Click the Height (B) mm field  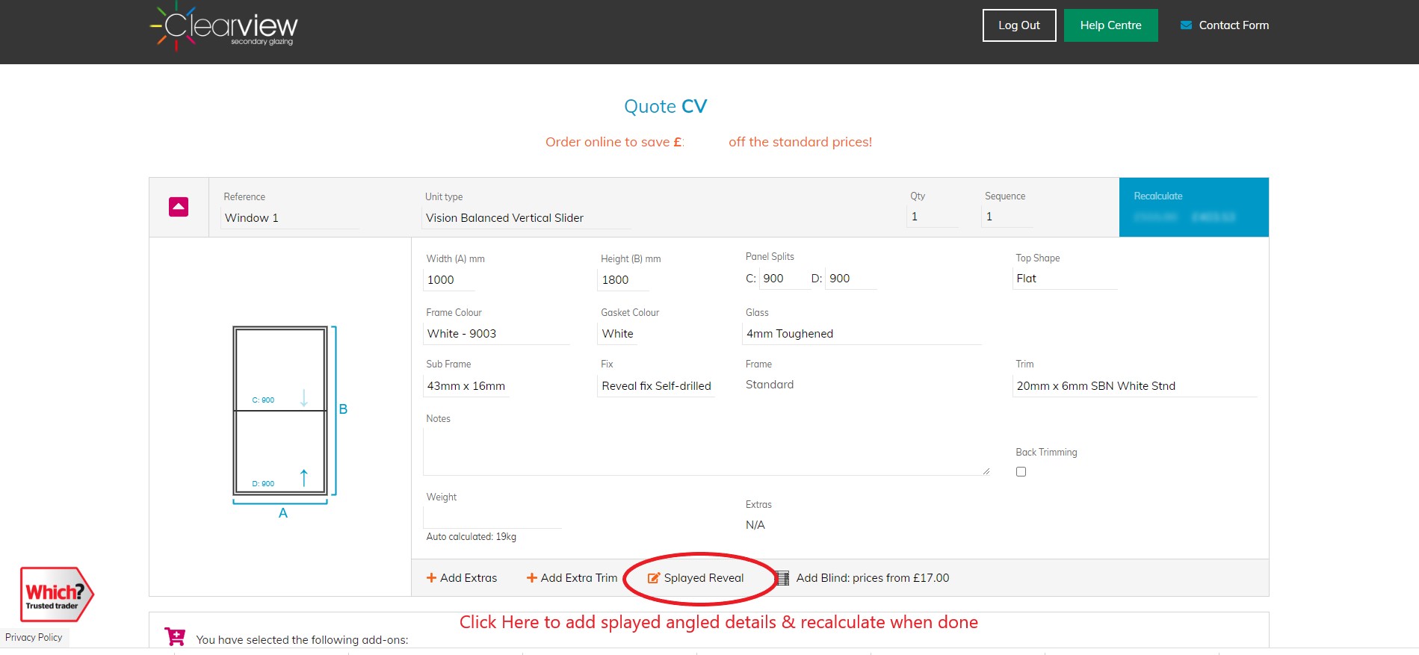624,280
